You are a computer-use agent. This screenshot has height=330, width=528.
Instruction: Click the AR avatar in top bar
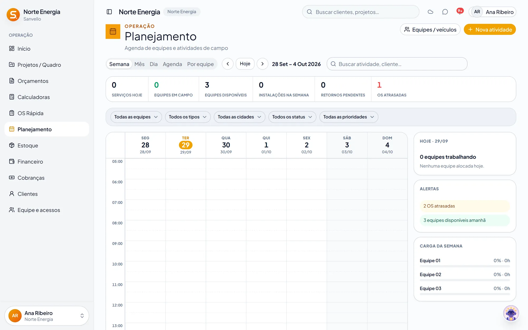coord(477,12)
